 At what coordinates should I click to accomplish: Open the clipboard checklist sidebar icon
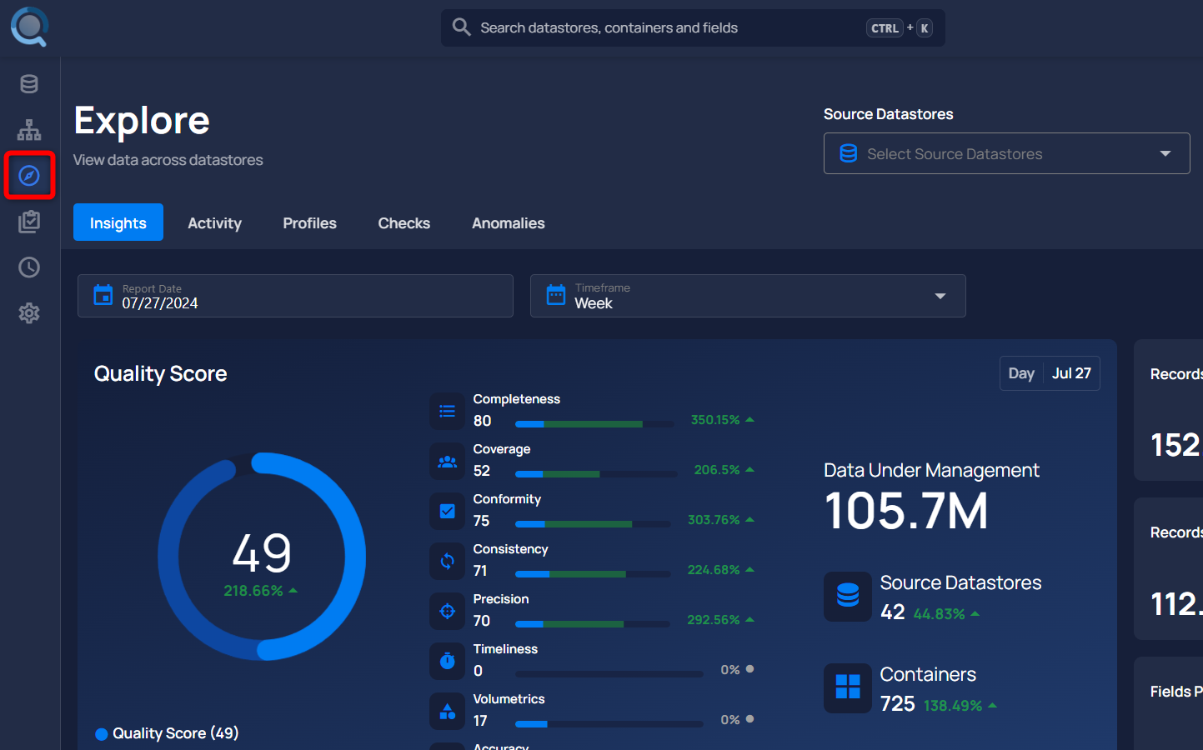tap(29, 222)
